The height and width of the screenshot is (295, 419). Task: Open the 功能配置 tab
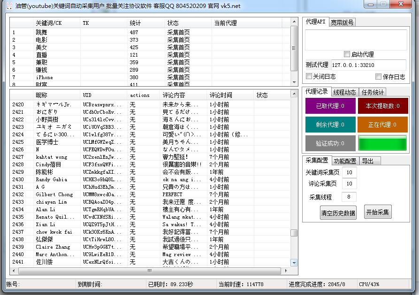(345, 161)
